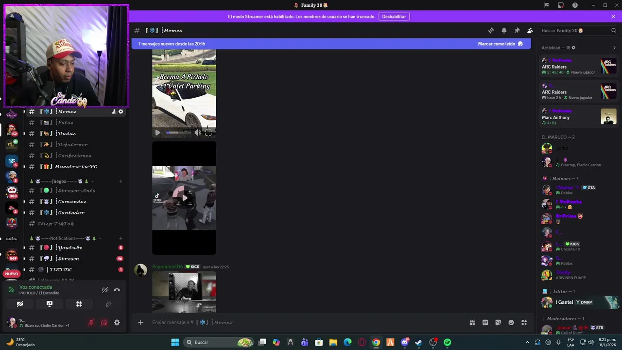Image resolution: width=622 pixels, height=350 pixels.
Task: Open the Marc Anthony listening activity card
Action: click(x=579, y=117)
